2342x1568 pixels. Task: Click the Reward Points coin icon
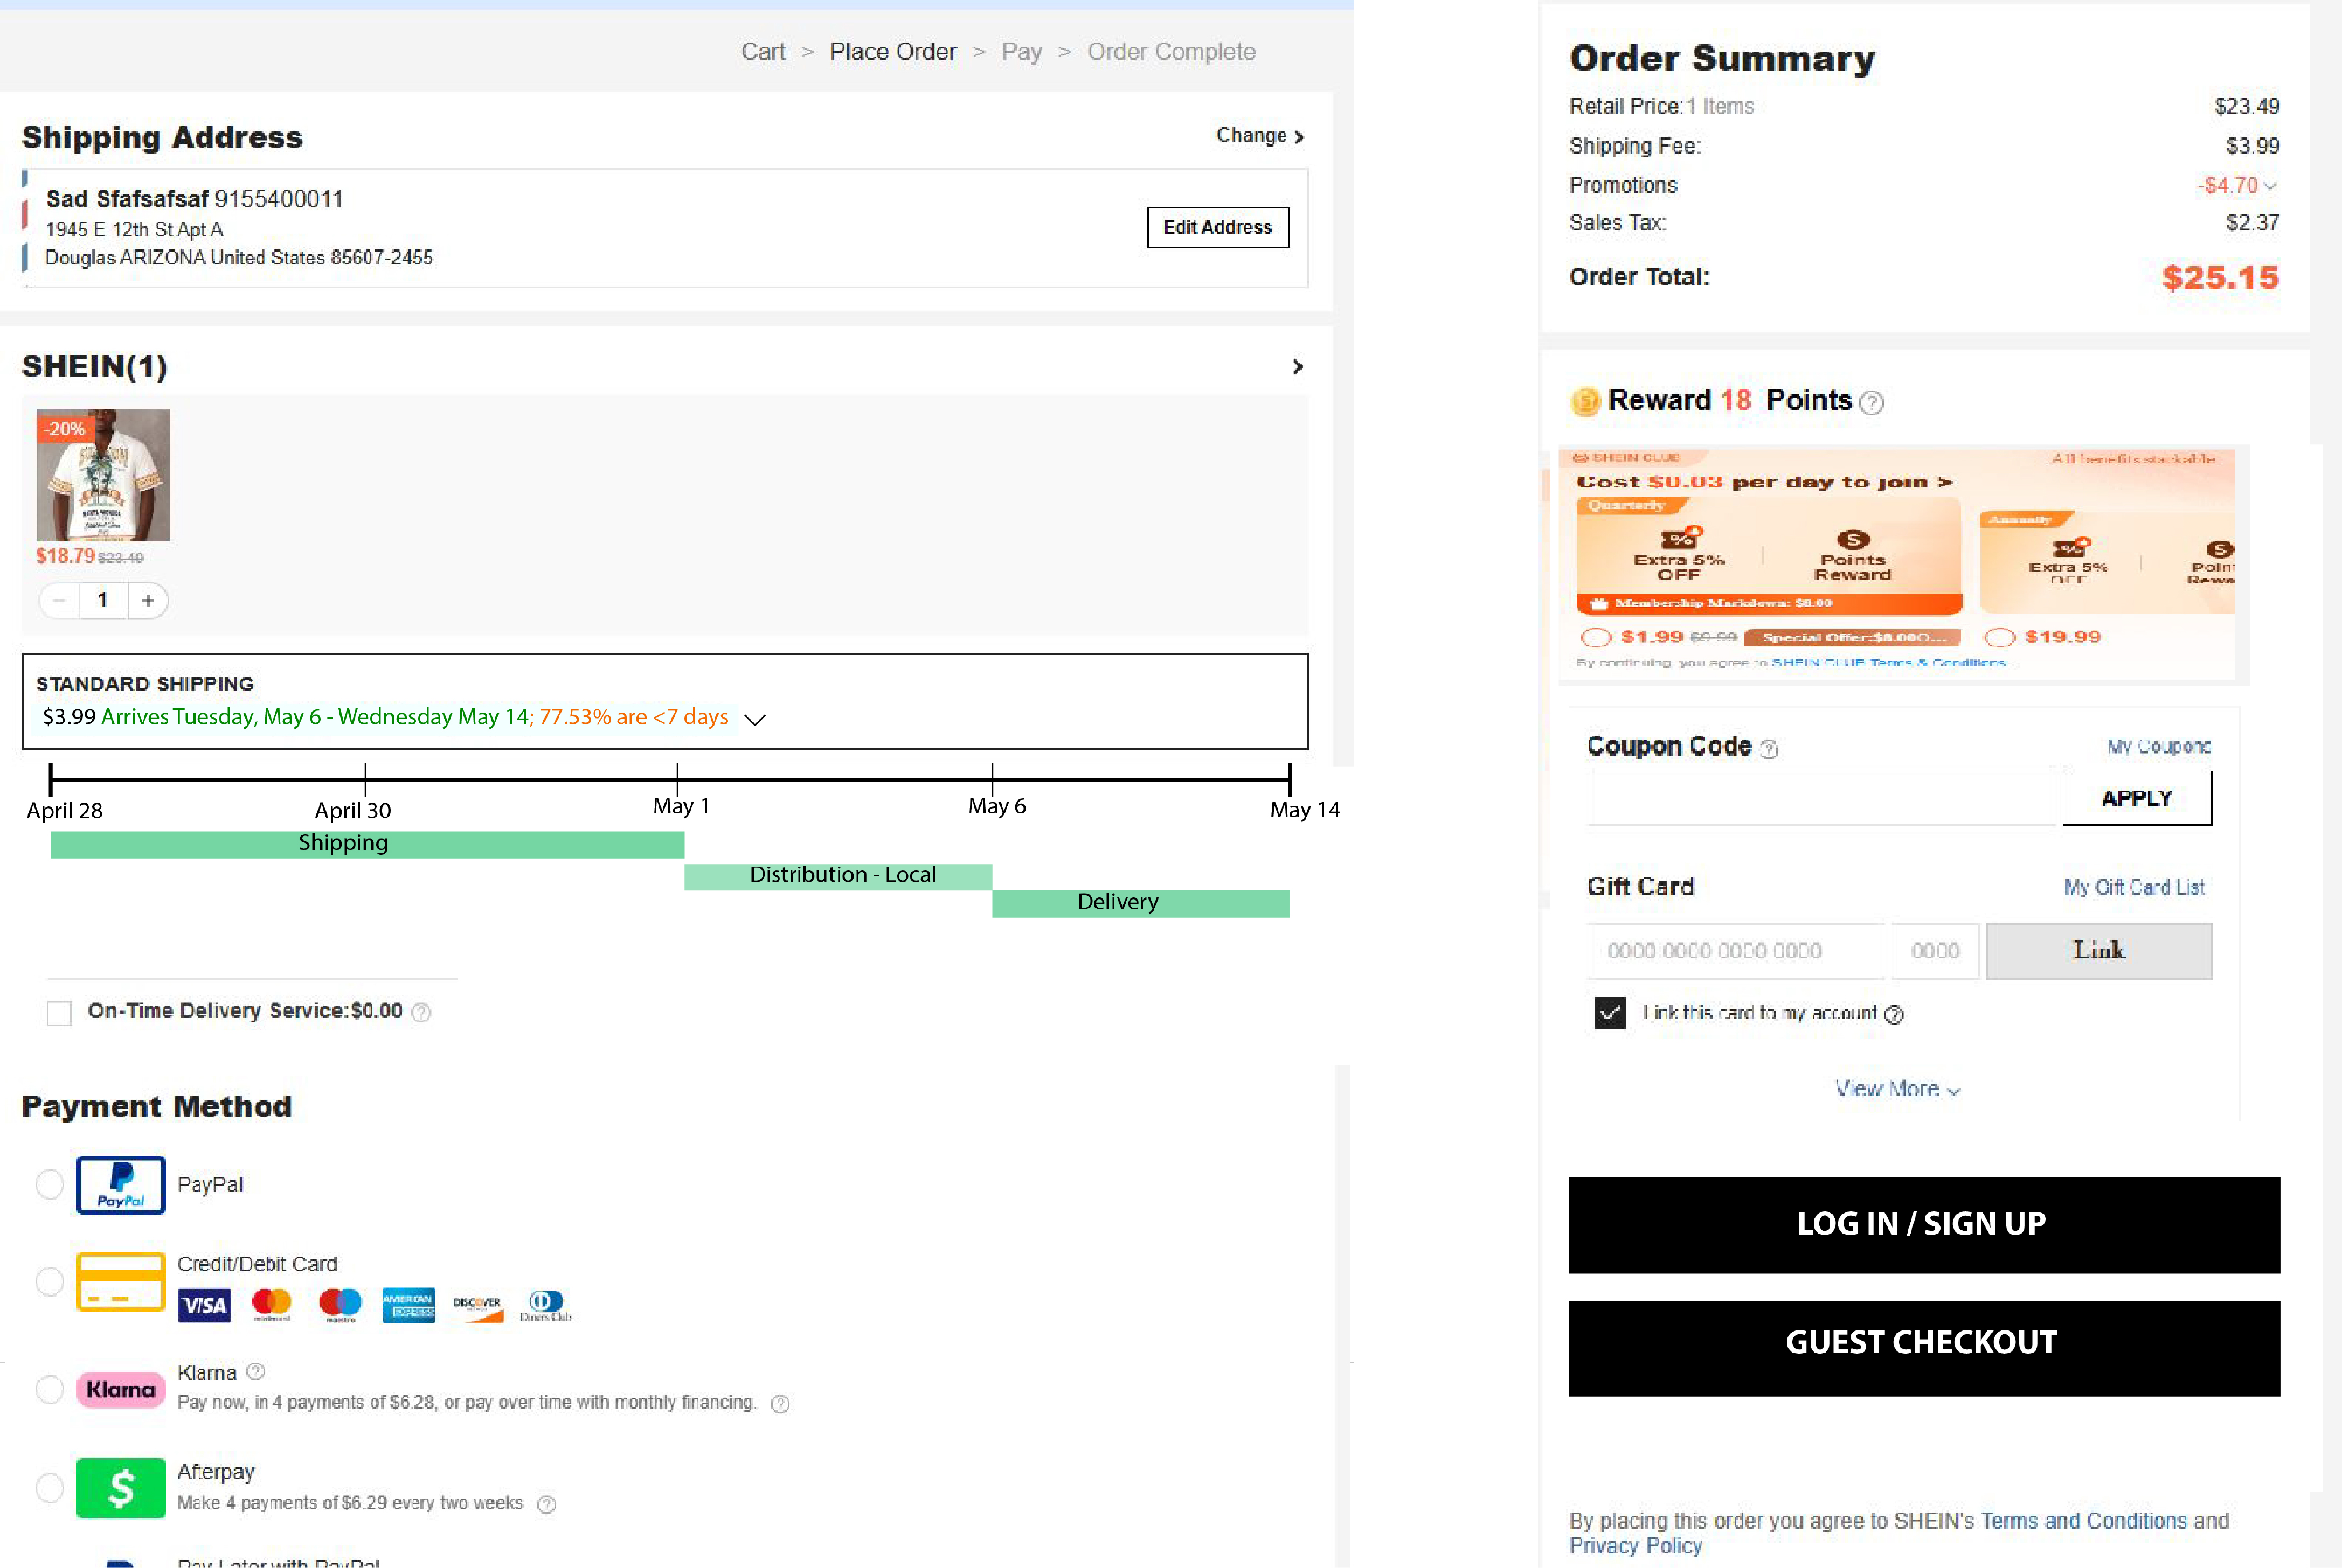(x=1585, y=401)
